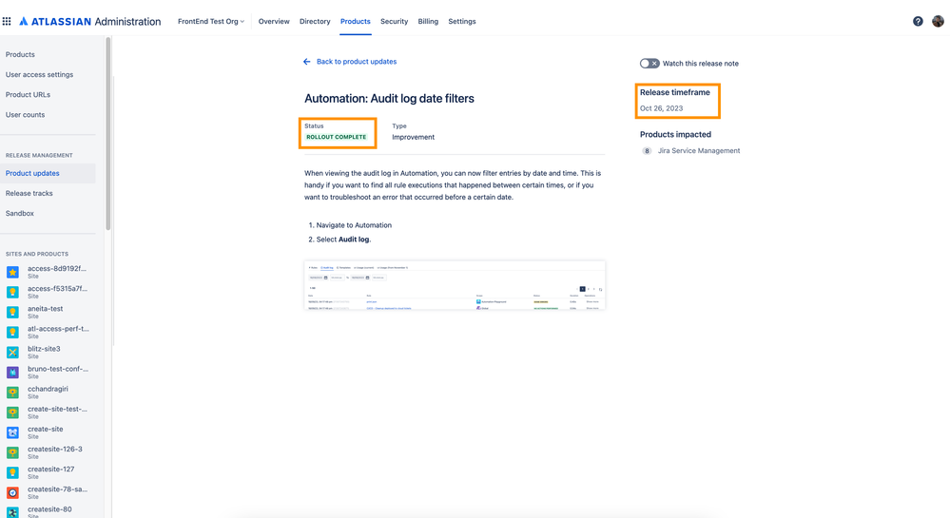Open the audit log screenshot thumbnail
This screenshot has width=950, height=518.
[455, 285]
